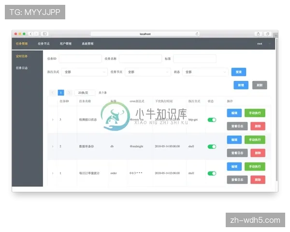Click the Safari forward arrow button
290x232 pixels.
click(x=36, y=34)
